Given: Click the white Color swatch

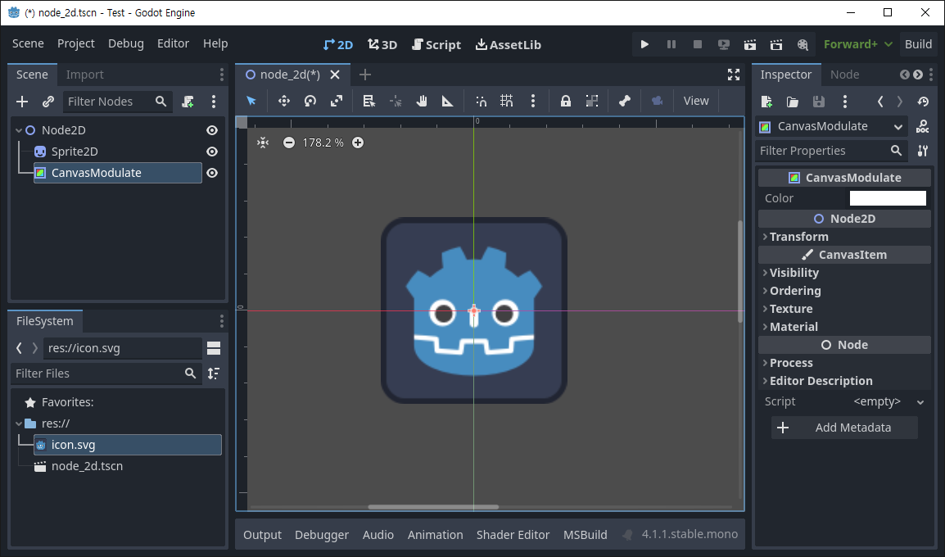Looking at the screenshot, I should 887,197.
